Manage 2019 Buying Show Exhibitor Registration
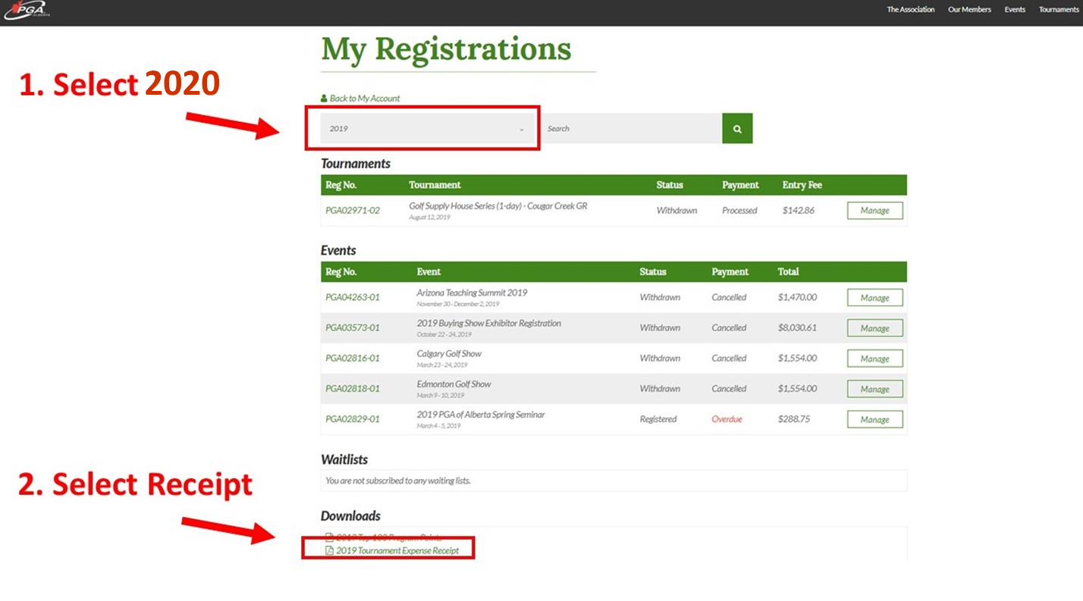 click(x=874, y=328)
